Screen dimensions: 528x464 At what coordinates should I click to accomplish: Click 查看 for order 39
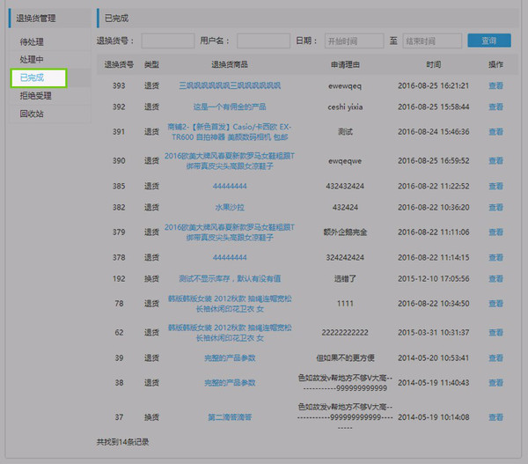[495, 357]
